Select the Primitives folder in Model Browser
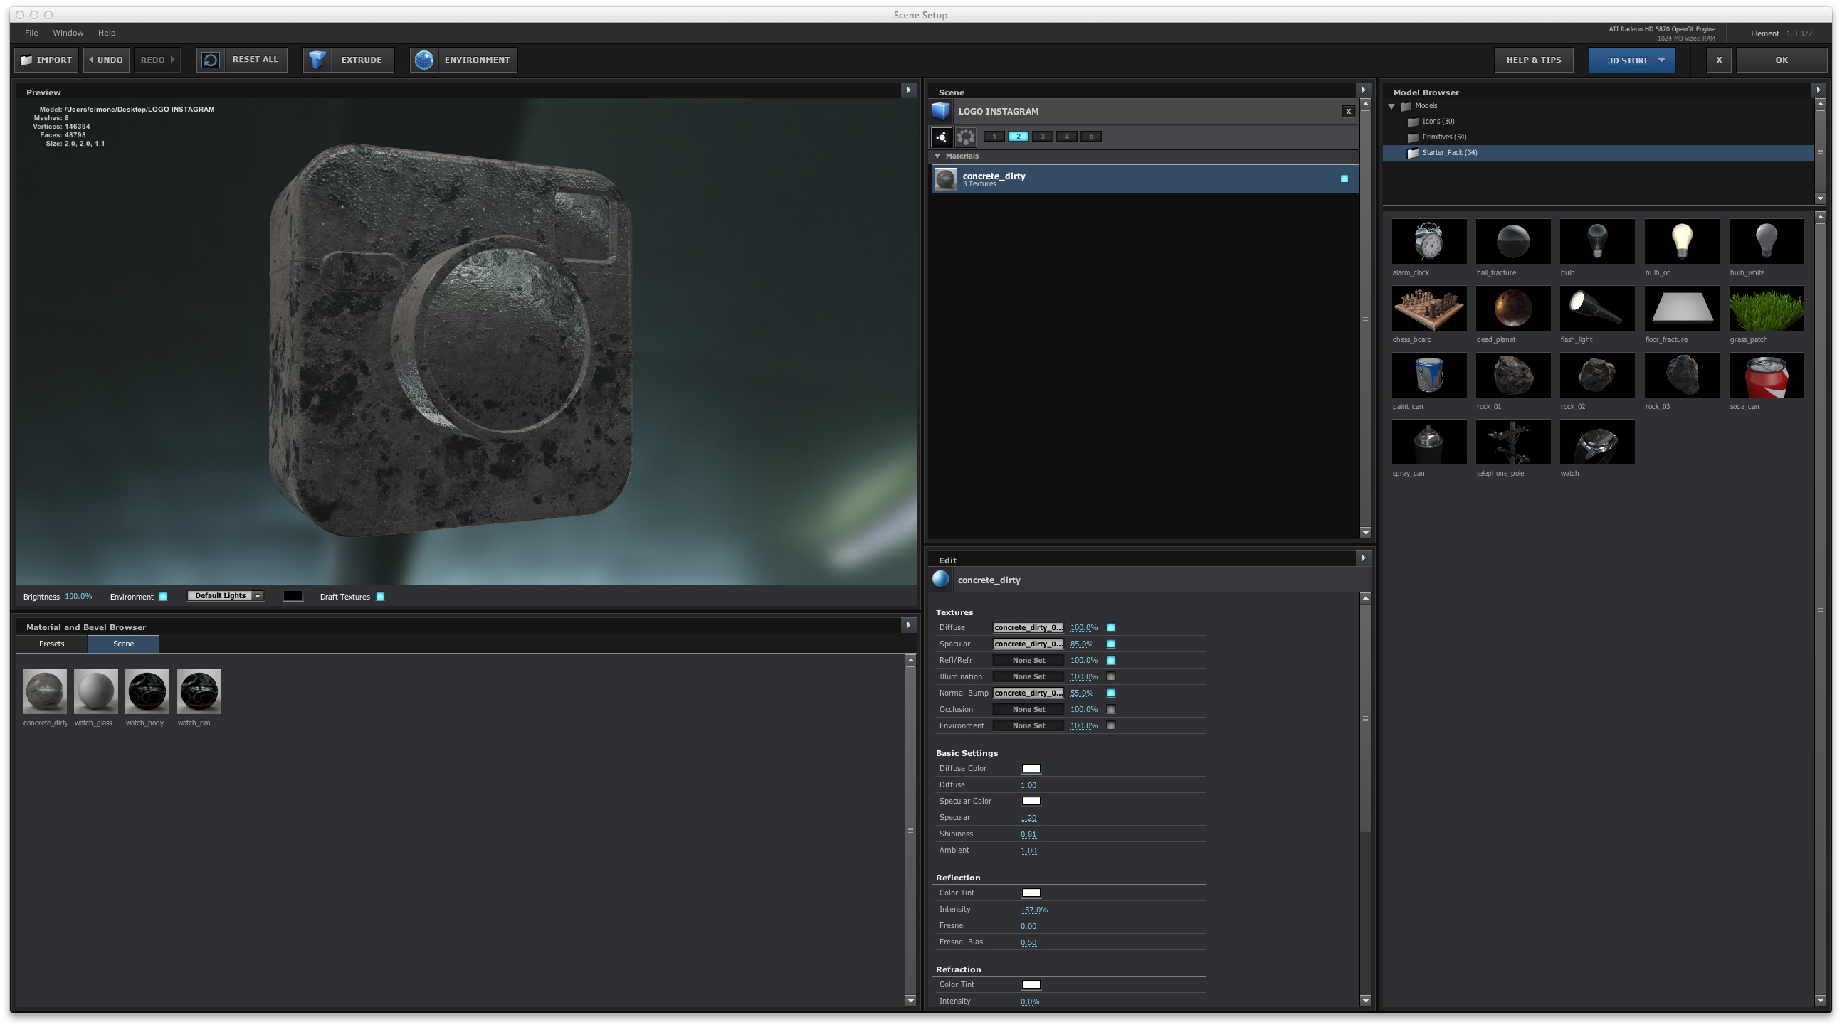 (1443, 137)
